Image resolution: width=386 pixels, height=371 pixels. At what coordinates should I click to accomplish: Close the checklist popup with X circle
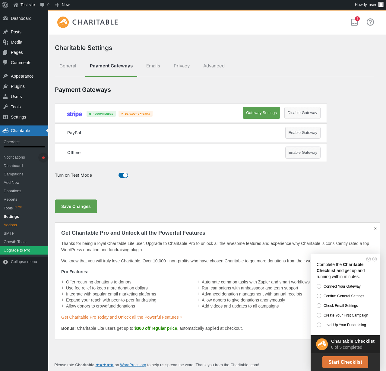pyautogui.click(x=375, y=259)
